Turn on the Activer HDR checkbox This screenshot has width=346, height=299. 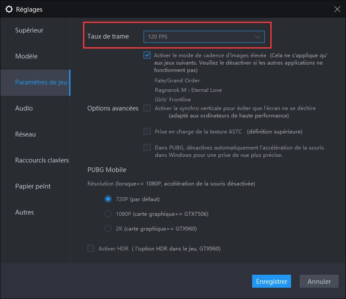91,248
